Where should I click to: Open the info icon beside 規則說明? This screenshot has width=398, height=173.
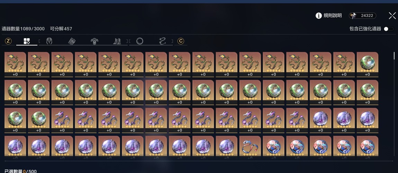[x=318, y=16]
